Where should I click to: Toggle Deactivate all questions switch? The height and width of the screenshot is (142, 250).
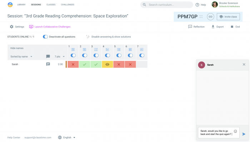coord(45,37)
